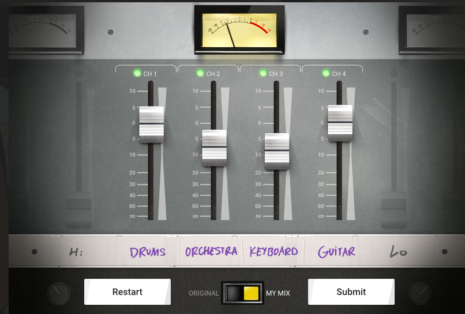The height and width of the screenshot is (314, 465).
Task: Click the 40 mark on CH 2 scale
Action: [x=195, y=195]
